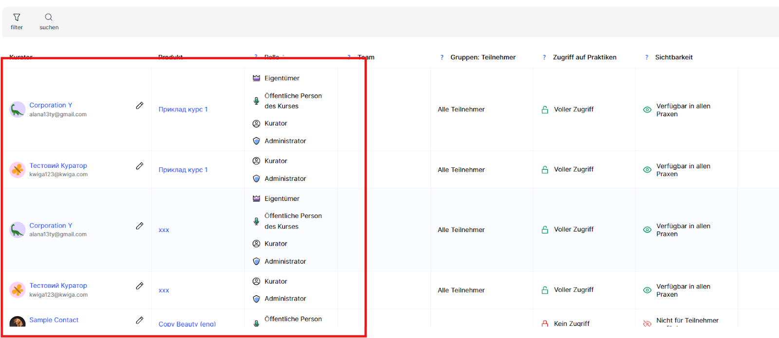Screen dimensions: 779x338
Task: Click help icon beside Zugriff auf Praktiken
Action: coord(544,57)
